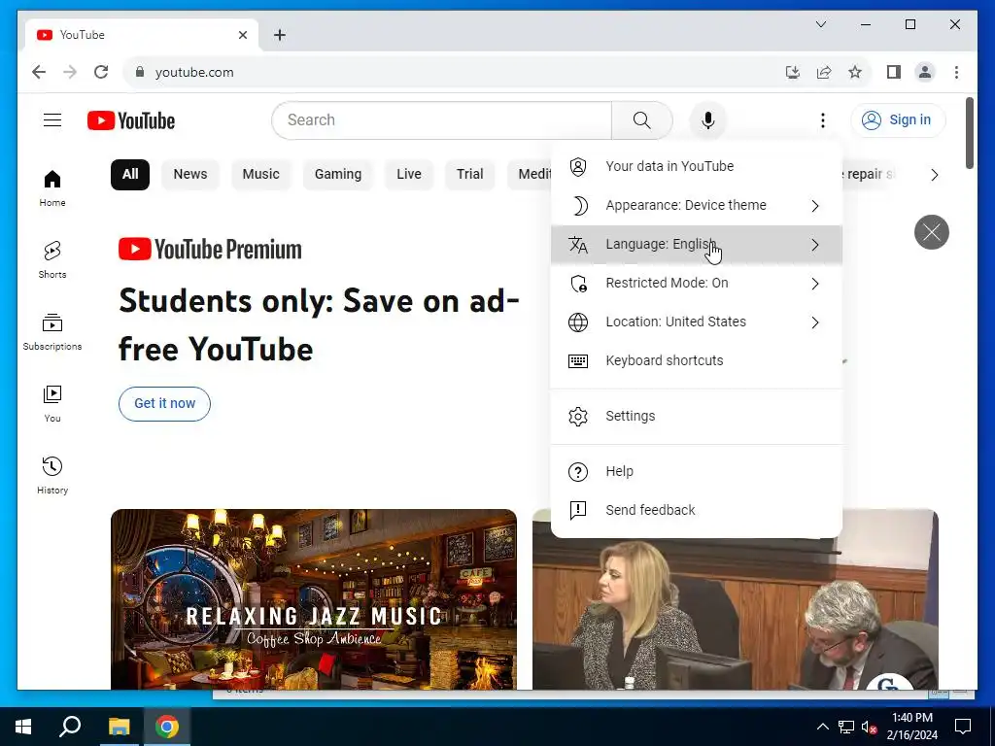The image size is (995, 746).
Task: Click the install app icon in address bar
Action: (793, 72)
